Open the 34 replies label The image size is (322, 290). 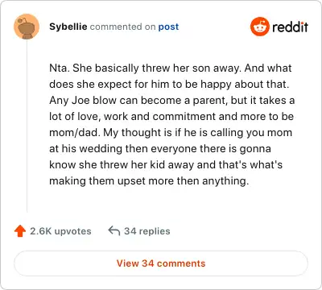pyautogui.click(x=147, y=231)
